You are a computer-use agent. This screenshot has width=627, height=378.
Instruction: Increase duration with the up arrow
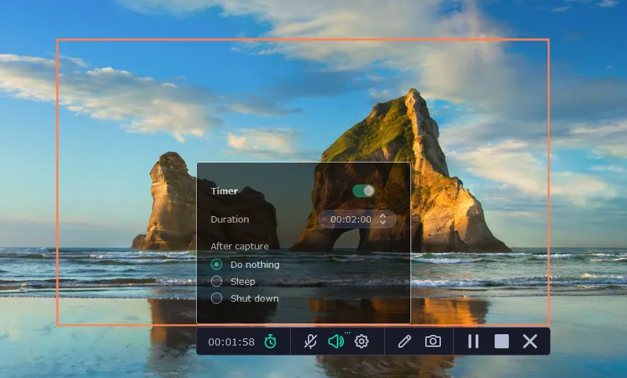click(383, 215)
